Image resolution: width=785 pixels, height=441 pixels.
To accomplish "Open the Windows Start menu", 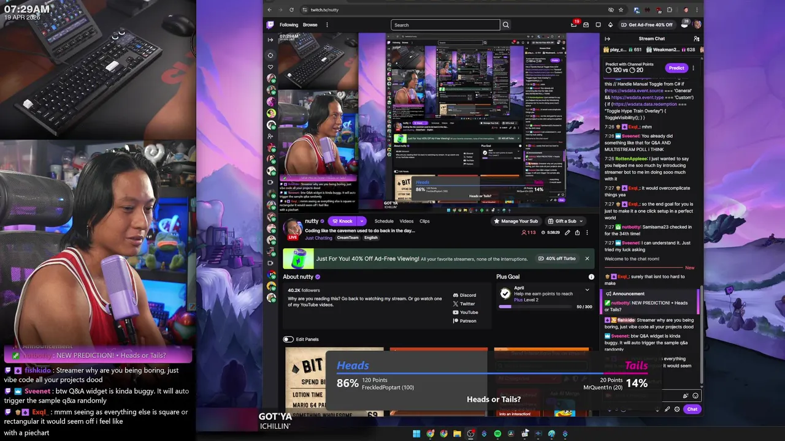I will pyautogui.click(x=416, y=434).
